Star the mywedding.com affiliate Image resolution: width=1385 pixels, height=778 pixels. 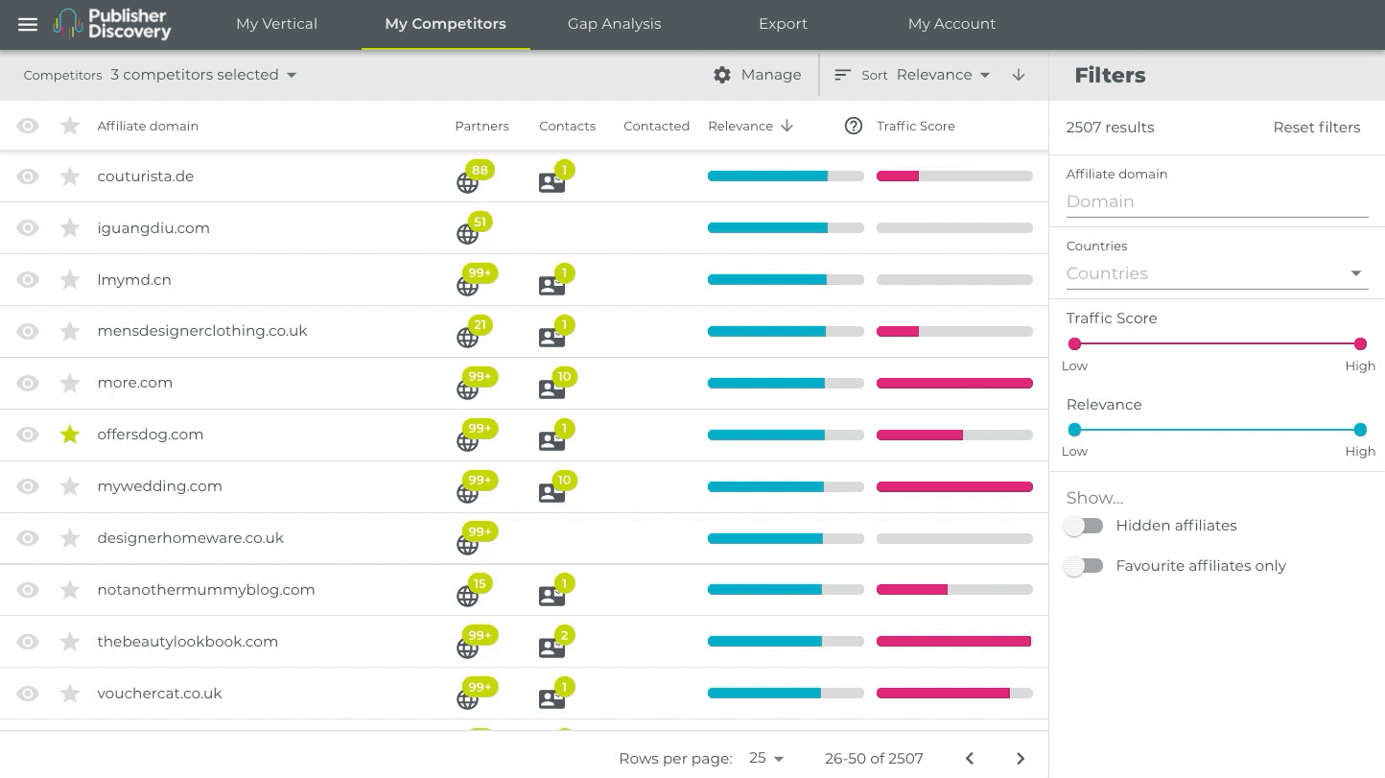70,486
